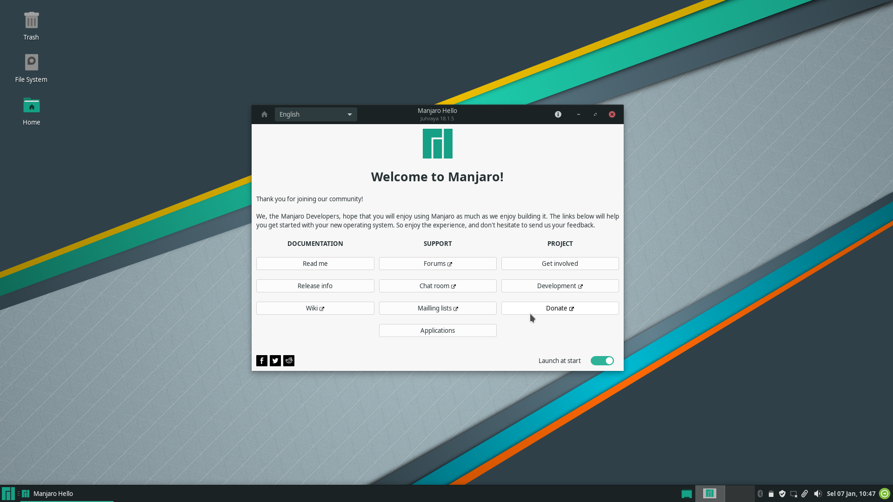Maximize the Manjaro Hello window
Image resolution: width=893 pixels, height=502 pixels.
point(595,114)
